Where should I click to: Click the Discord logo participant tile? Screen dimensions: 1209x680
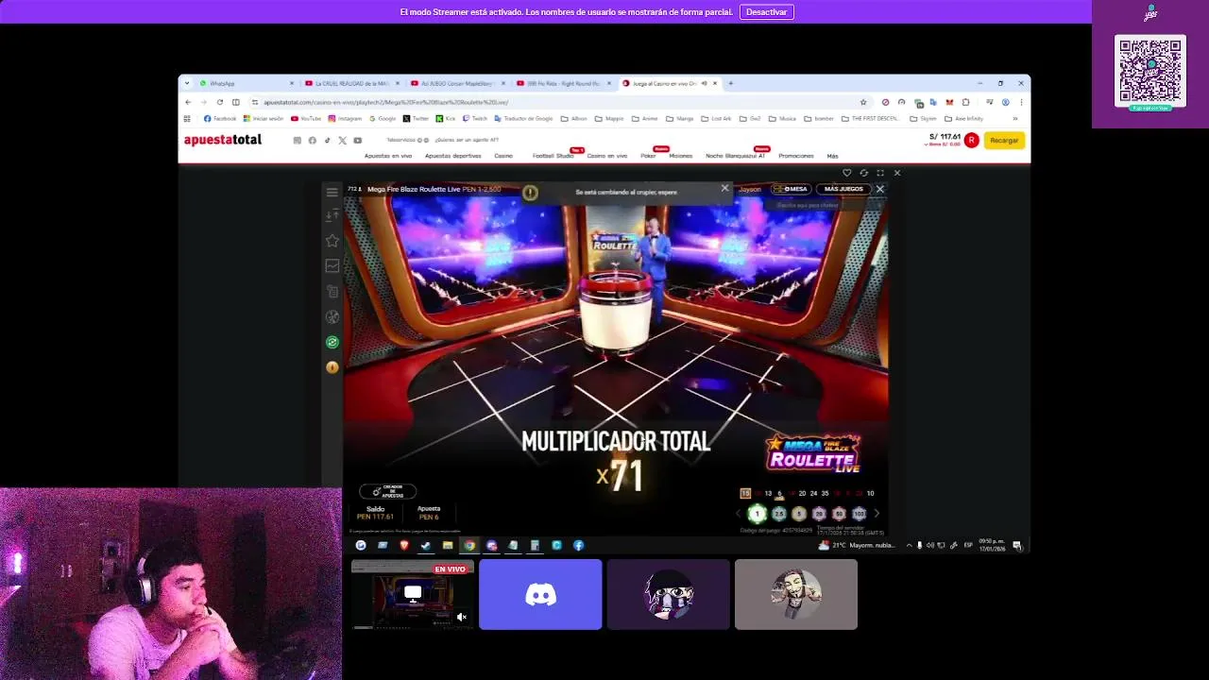540,594
